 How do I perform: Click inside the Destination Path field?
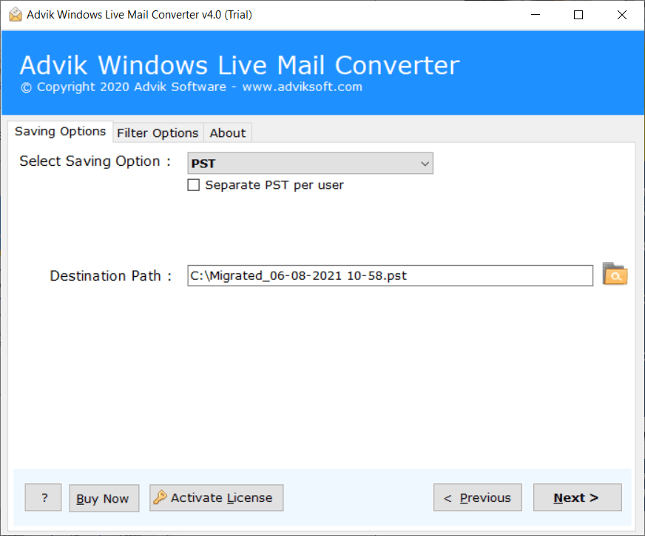pyautogui.click(x=390, y=275)
